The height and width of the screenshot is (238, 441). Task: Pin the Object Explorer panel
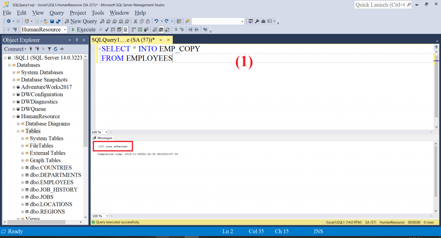(x=77, y=40)
